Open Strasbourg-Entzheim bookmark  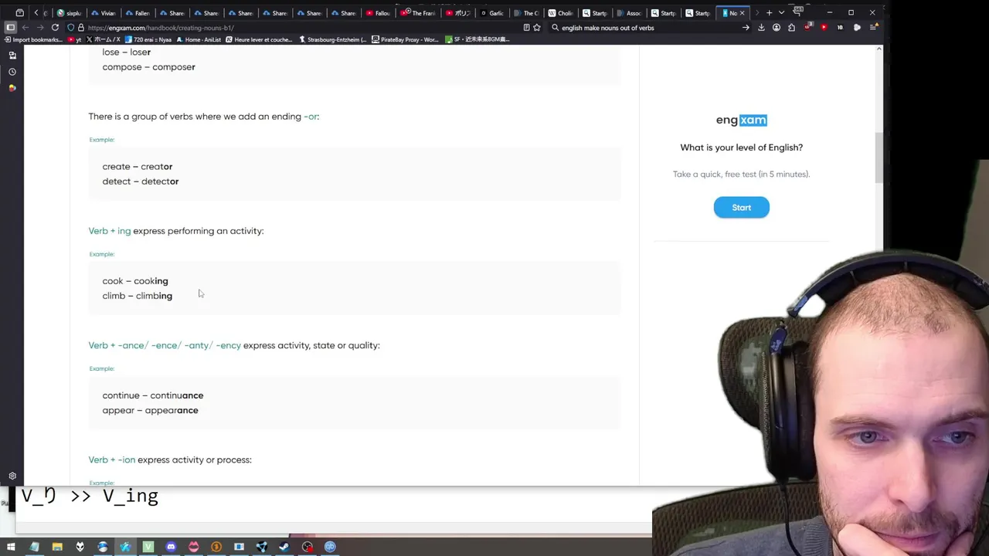(333, 39)
